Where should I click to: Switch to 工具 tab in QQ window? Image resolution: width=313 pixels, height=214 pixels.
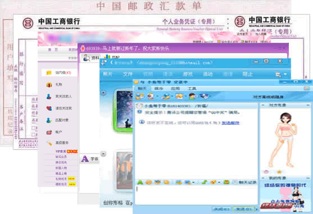pyautogui.click(x=192, y=88)
